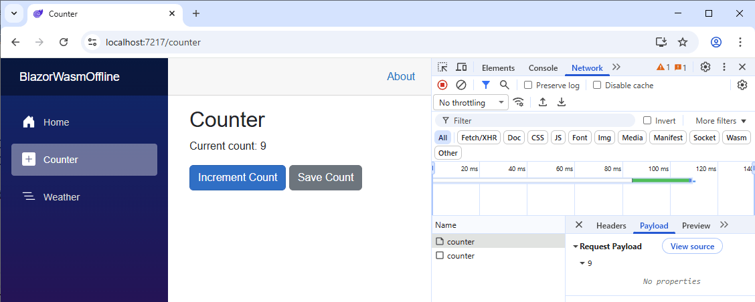Open DevTools settings gear
The height and width of the screenshot is (302, 755).
click(x=705, y=67)
